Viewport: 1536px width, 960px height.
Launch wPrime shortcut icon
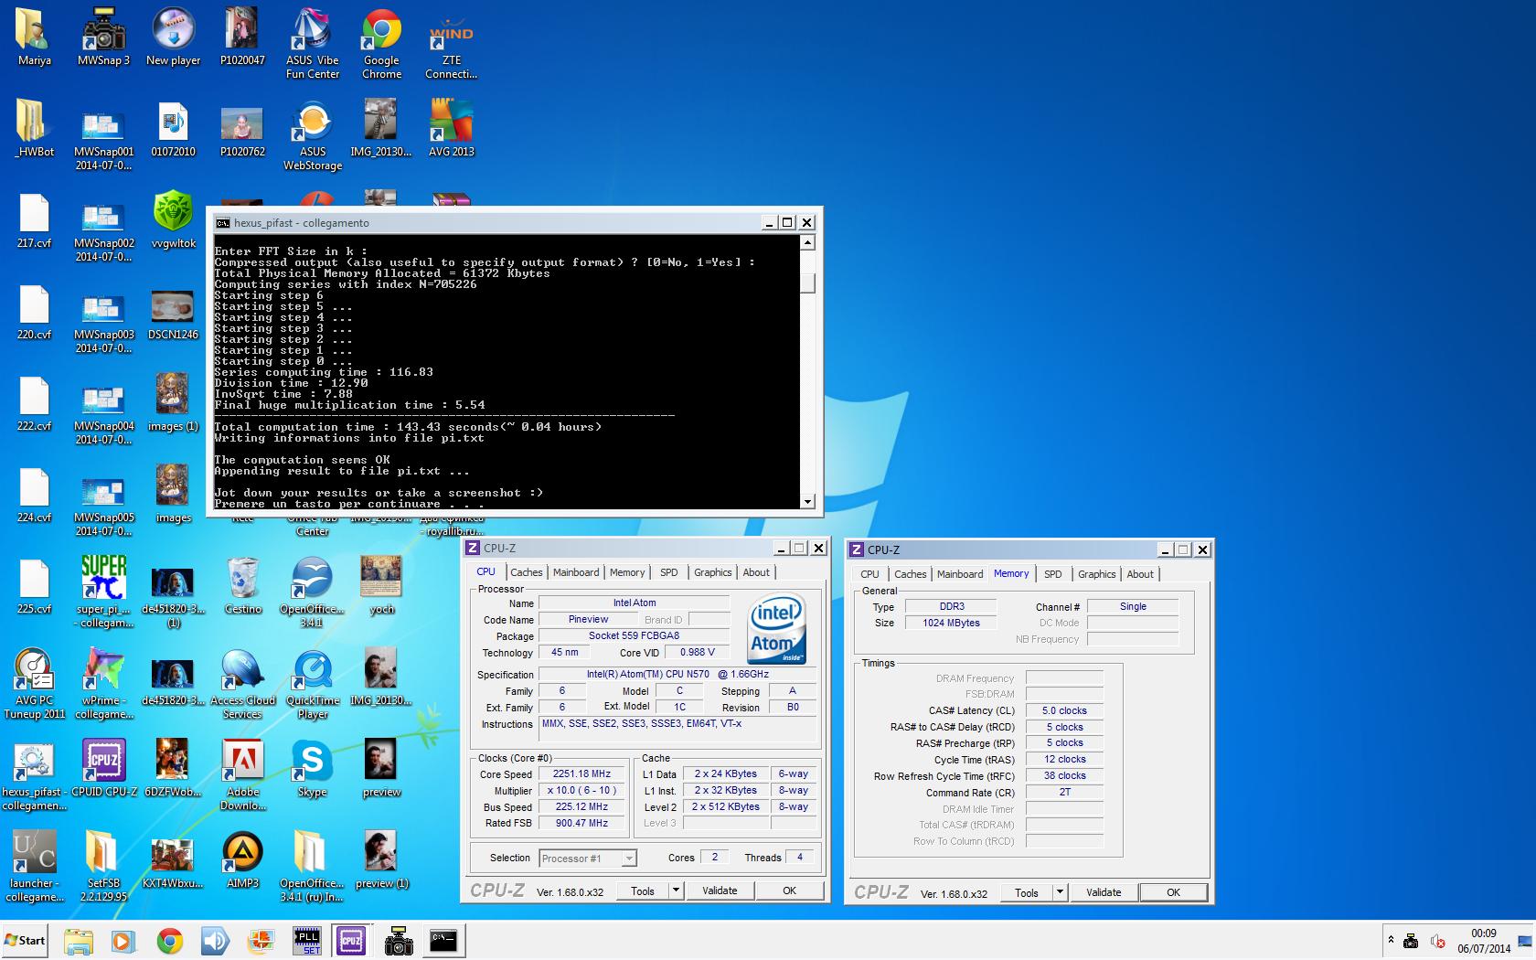coord(103,683)
